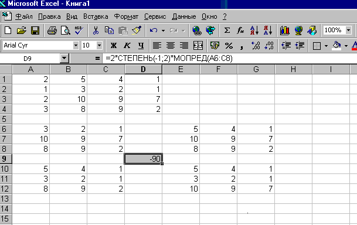Apply fill color with the paint bucket
The width and height of the screenshot is (357, 225).
(x=336, y=46)
